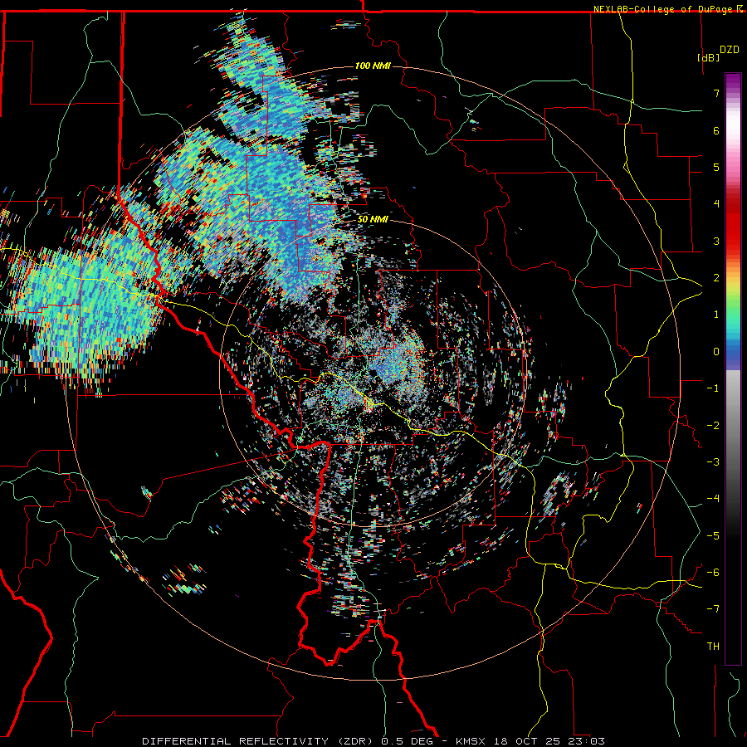Click the 50 NMI range ring label
Image resolution: width=747 pixels, height=747 pixels.
point(373,219)
